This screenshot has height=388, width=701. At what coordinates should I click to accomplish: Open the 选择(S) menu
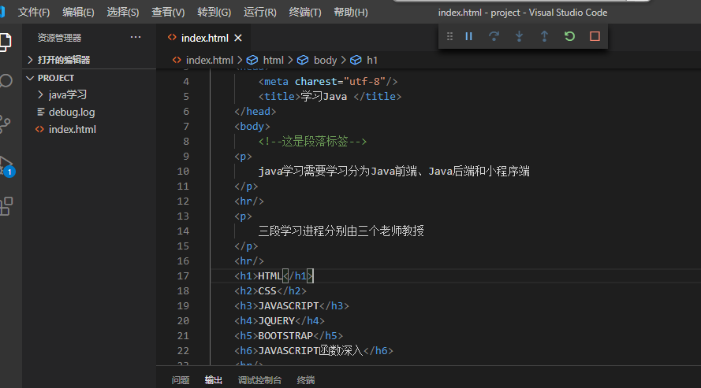coord(123,13)
